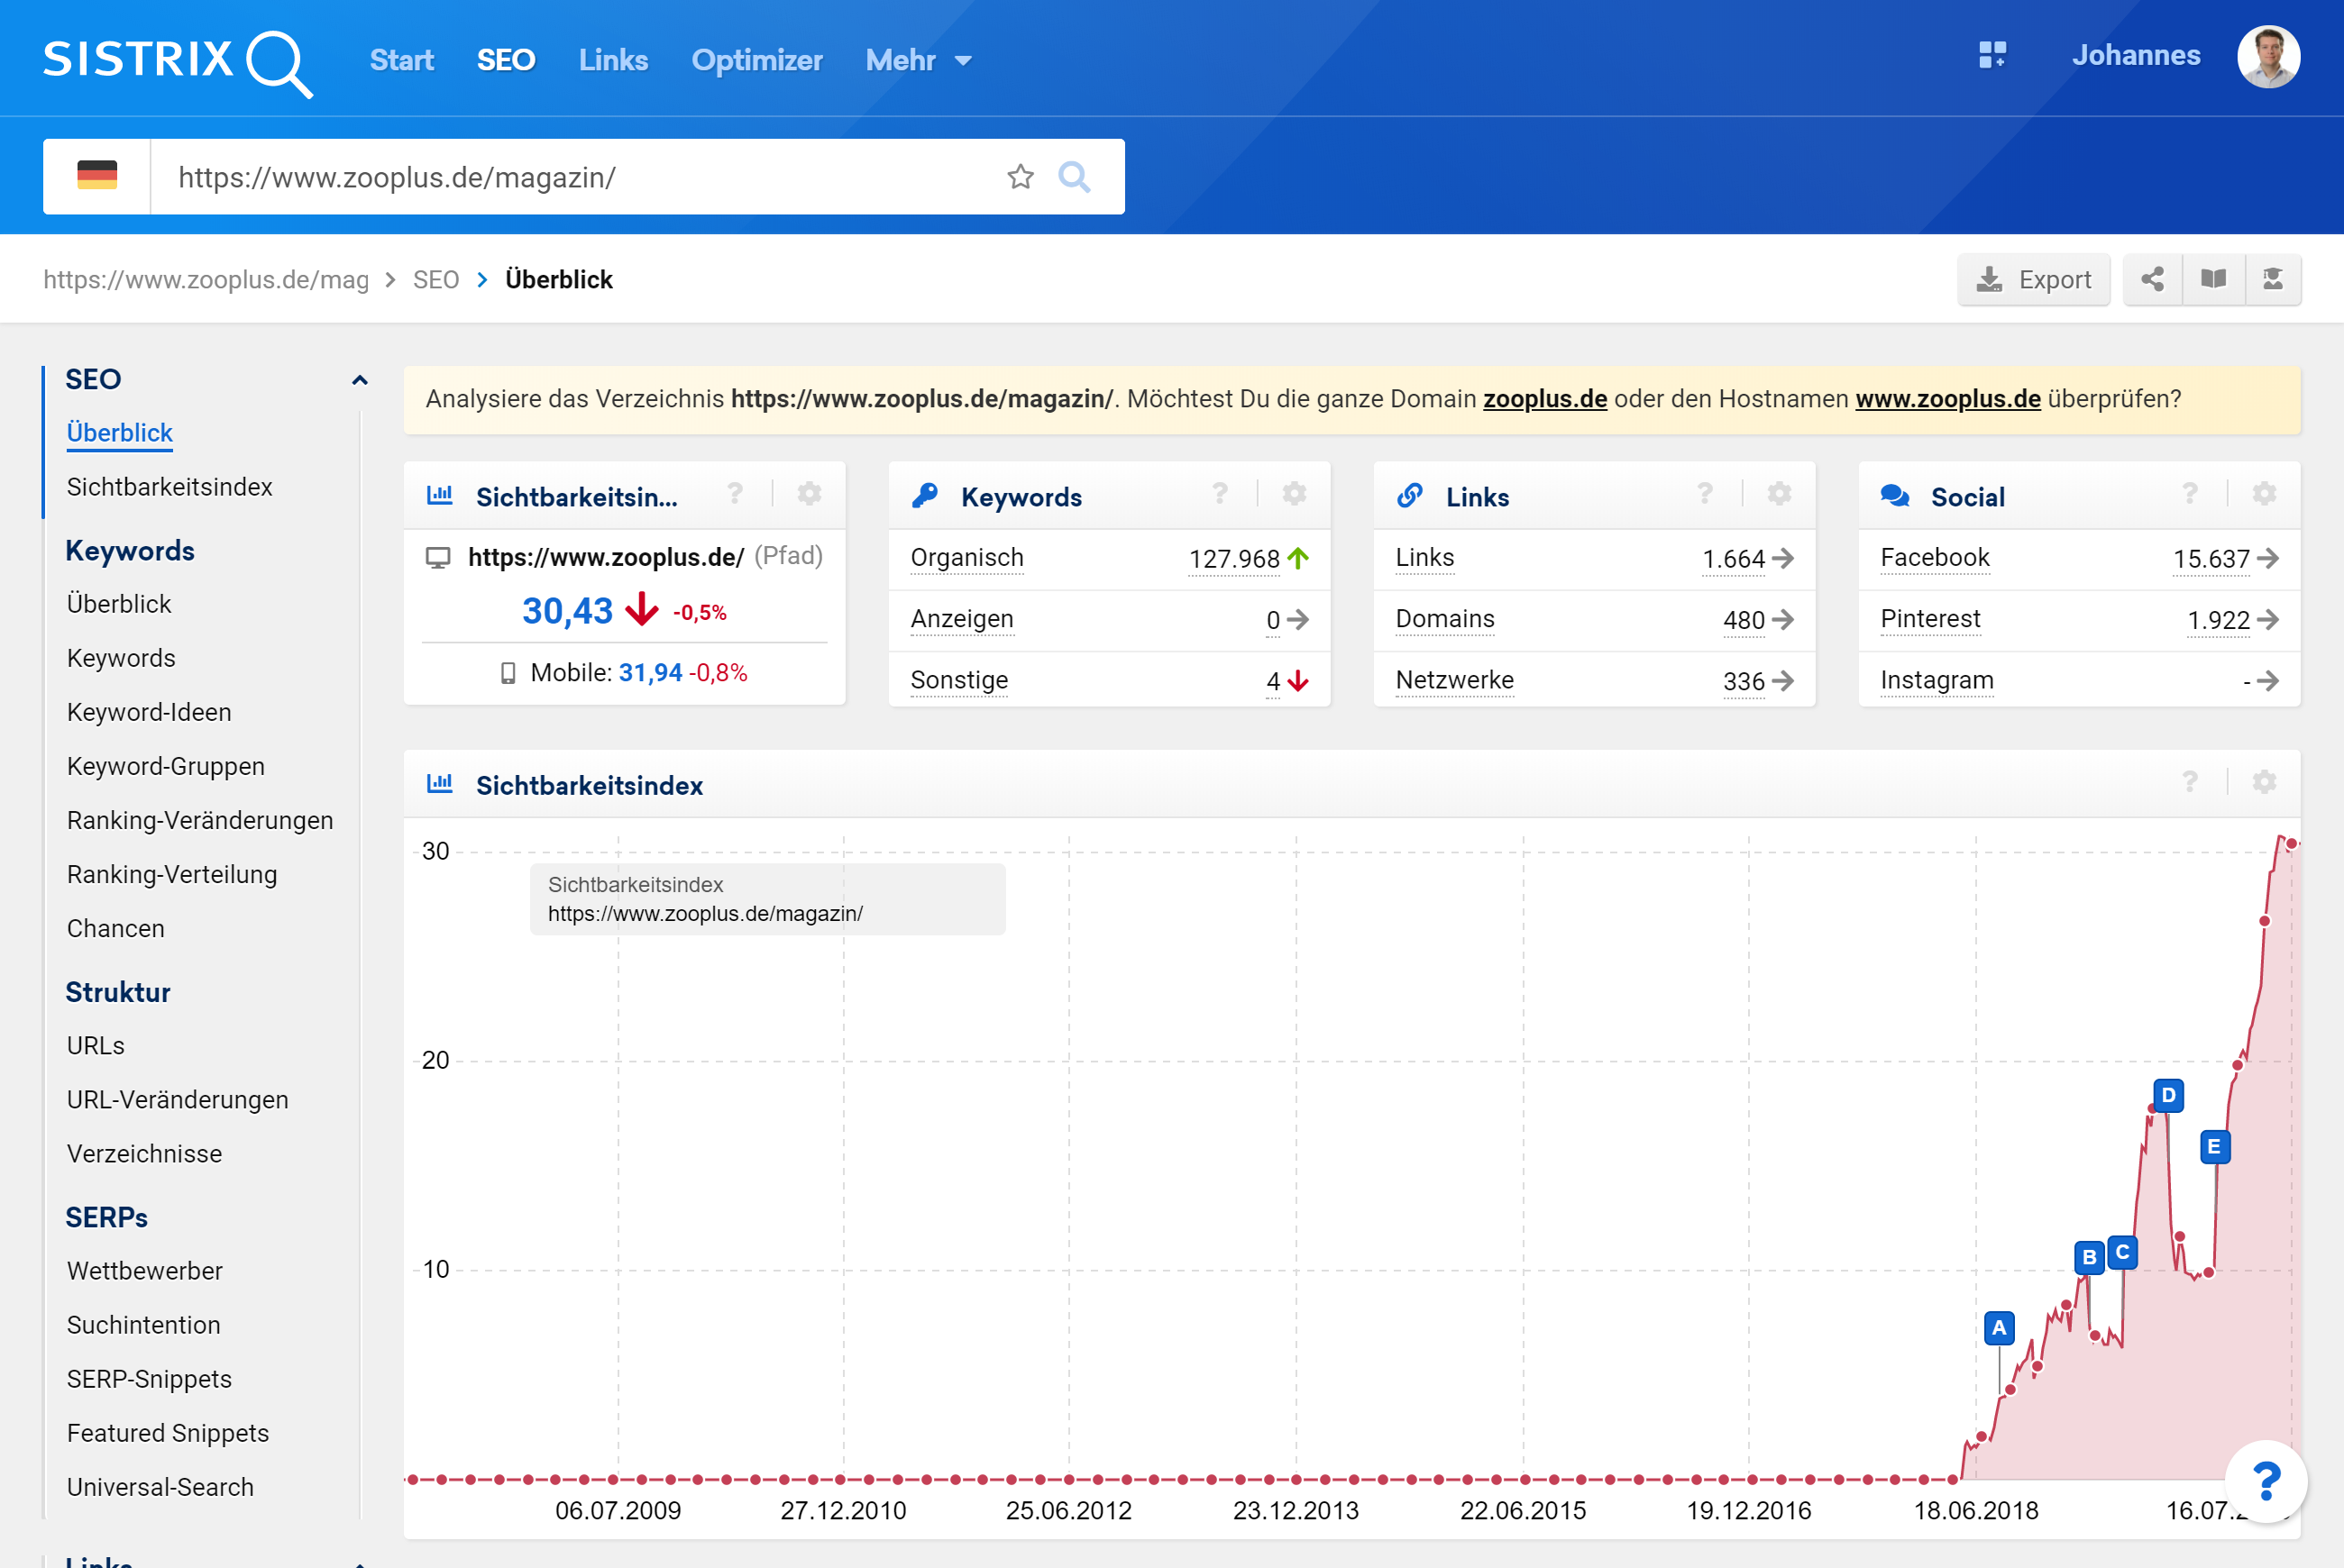Viewport: 2344px width, 1568px height.
Task: Click event pin A on the chart
Action: tap(1998, 1328)
